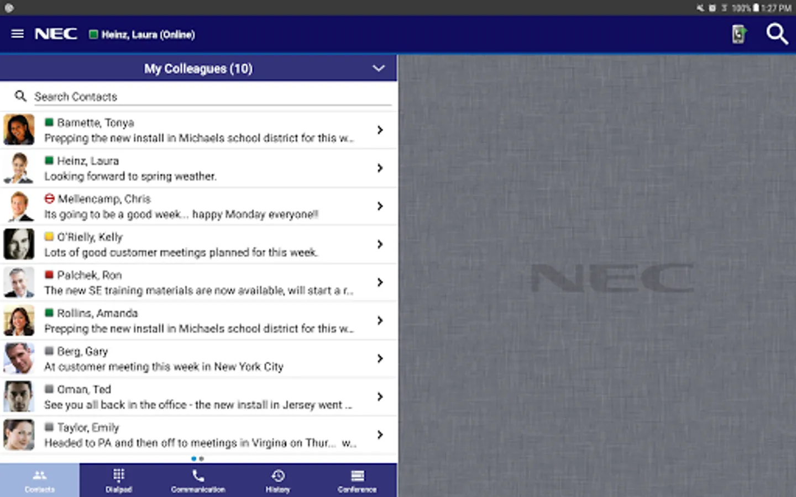Screen dimensions: 796x497
Task: Click the phone device icon in header
Action: 739,34
